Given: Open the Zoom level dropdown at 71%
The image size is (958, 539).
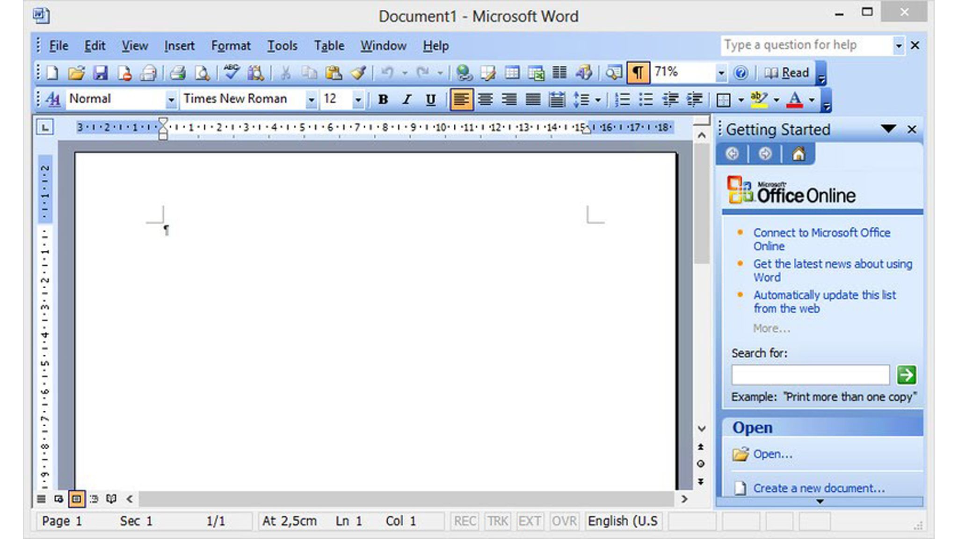Looking at the screenshot, I should (720, 73).
